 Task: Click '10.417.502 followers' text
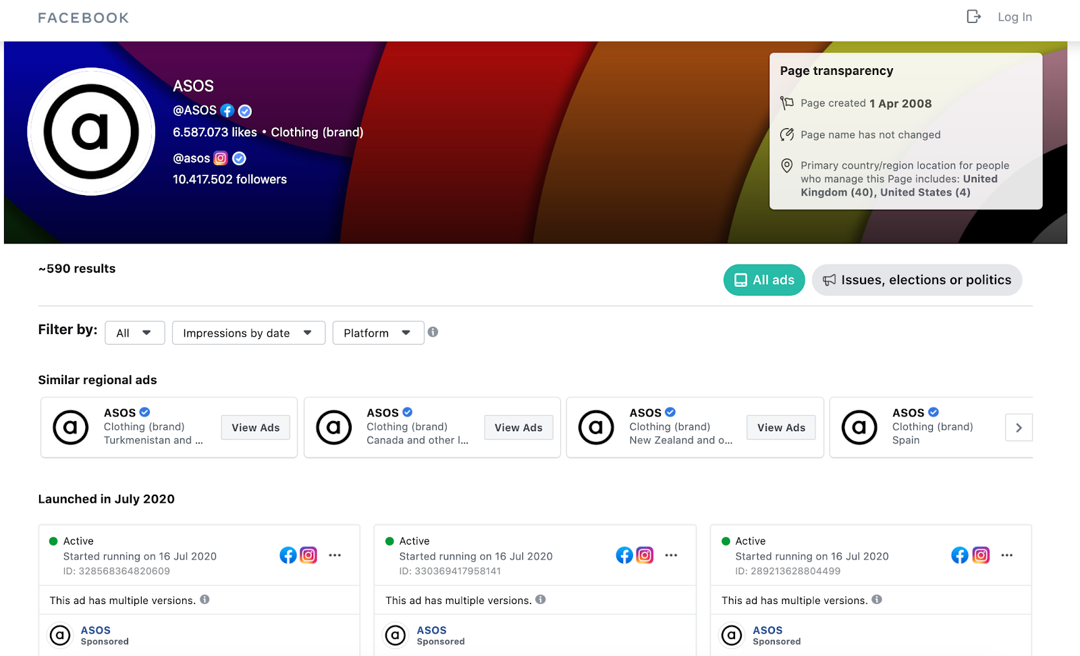[x=230, y=180]
